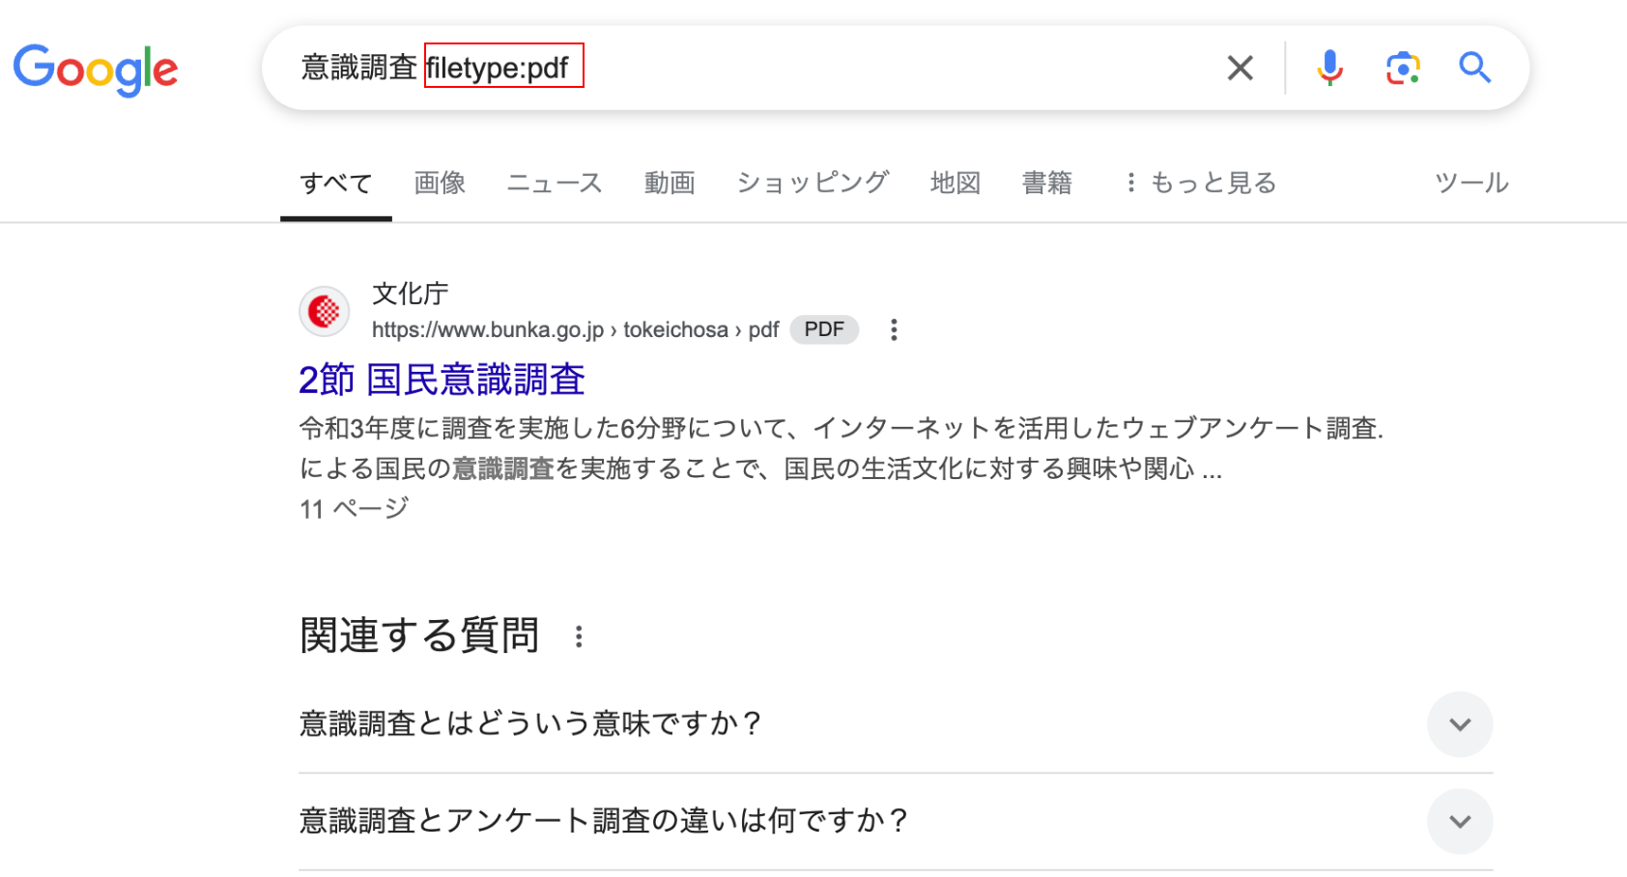Open the 書籍 tab
Screen dimensions: 1627x877
[x=1047, y=183]
